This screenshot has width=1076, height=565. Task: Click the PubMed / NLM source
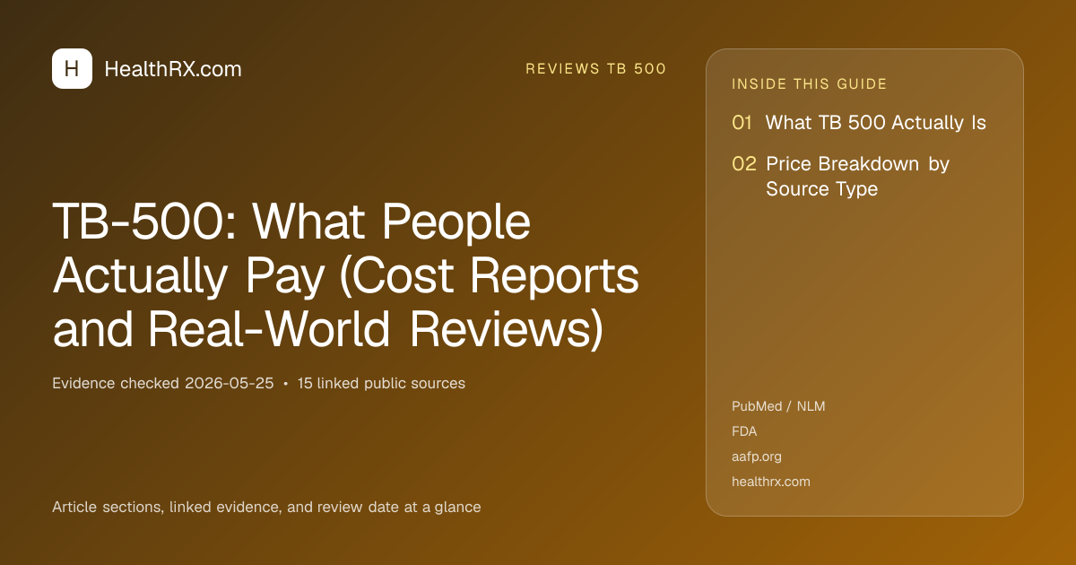coord(778,406)
